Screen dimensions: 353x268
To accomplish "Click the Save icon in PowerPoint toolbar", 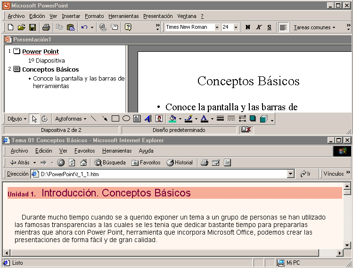I will point(33,27).
